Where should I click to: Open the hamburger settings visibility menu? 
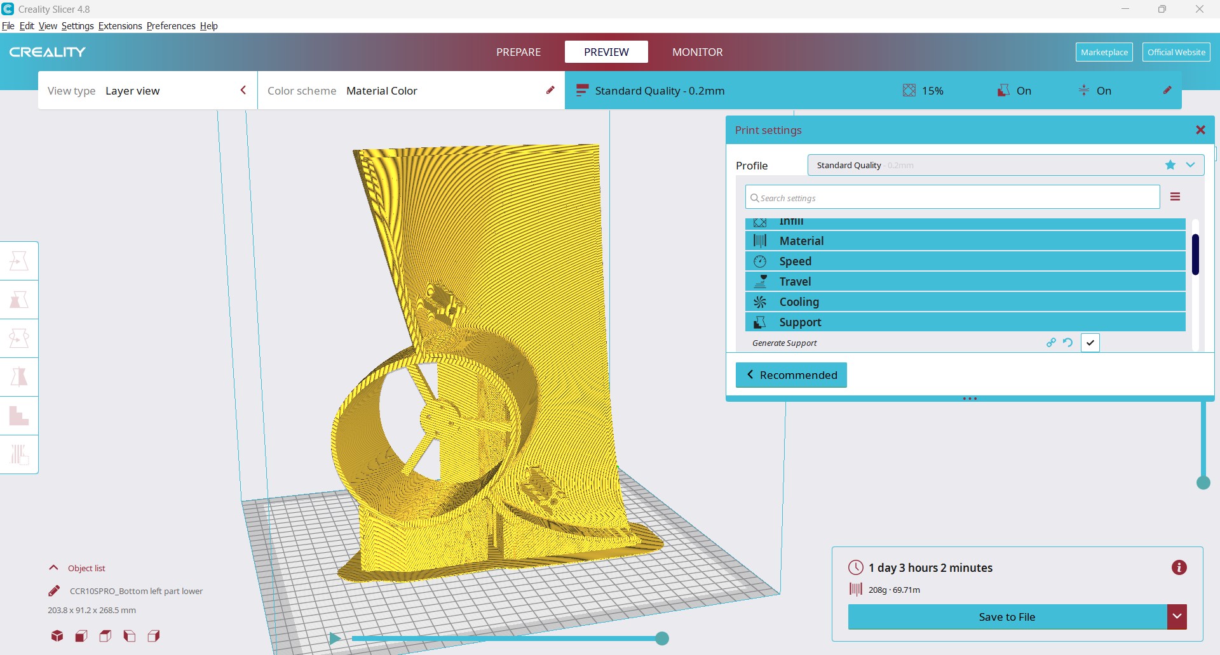1176,197
